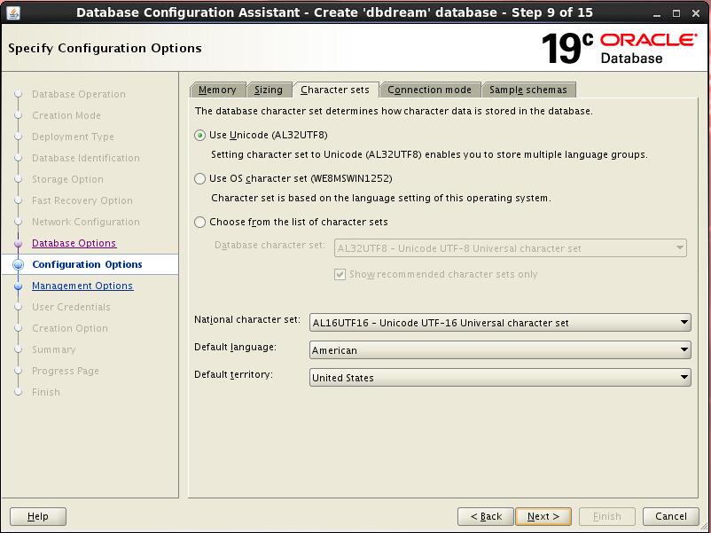Open the Sizing tab
The height and width of the screenshot is (533, 711).
pos(269,90)
